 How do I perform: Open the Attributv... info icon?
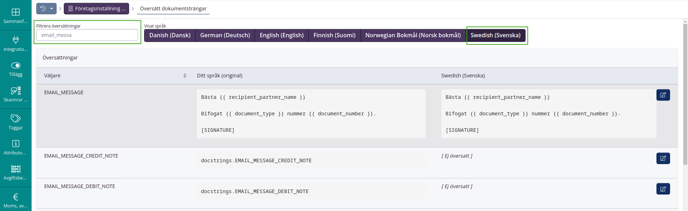[15, 144]
